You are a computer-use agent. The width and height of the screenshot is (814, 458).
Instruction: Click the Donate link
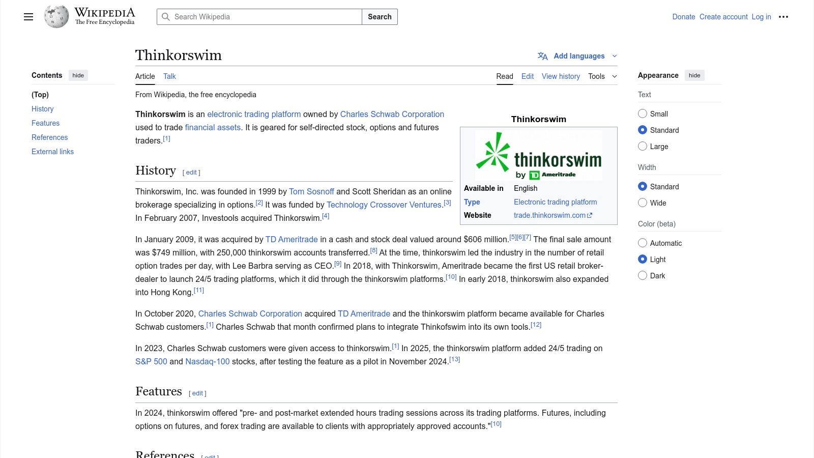coord(684,17)
